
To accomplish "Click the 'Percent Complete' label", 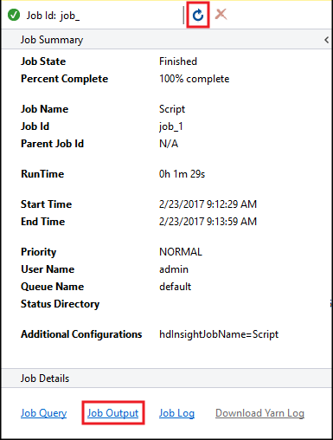I will [x=64, y=79].
